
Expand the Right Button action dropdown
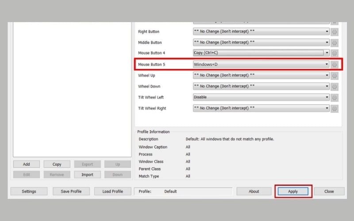261,31
